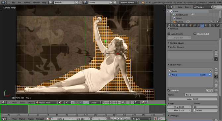The width and height of the screenshot is (222, 121).
Task: Open the Render menu
Action: coord(27,3)
